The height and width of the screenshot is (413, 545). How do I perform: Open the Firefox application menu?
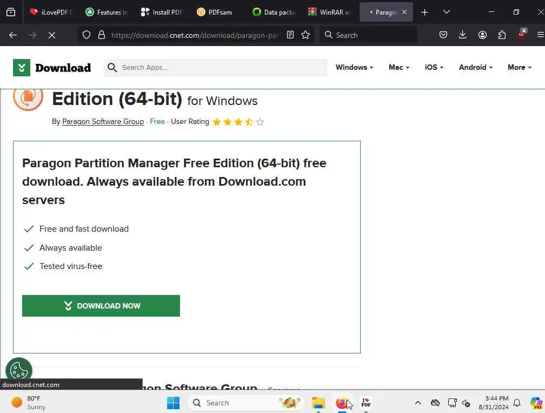pyautogui.click(x=541, y=35)
